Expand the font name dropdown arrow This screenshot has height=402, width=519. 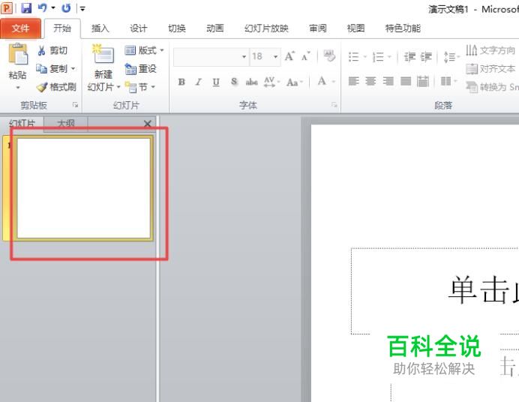click(244, 56)
